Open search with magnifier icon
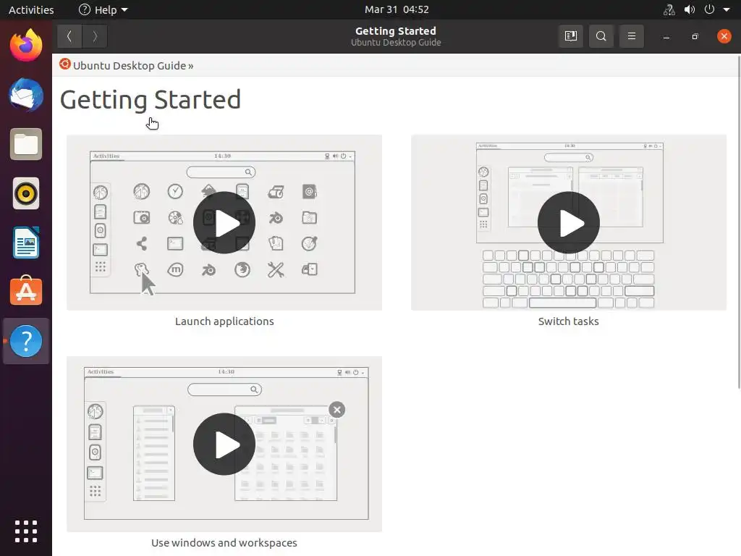The height and width of the screenshot is (556, 741). [x=601, y=36]
